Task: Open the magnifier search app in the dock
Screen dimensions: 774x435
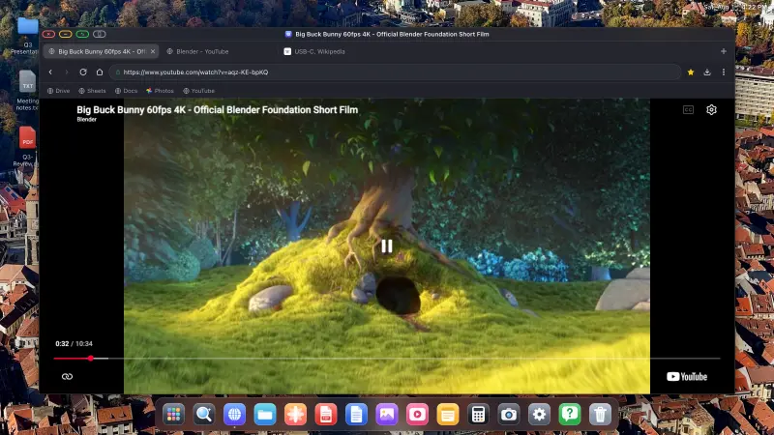Action: tap(204, 415)
